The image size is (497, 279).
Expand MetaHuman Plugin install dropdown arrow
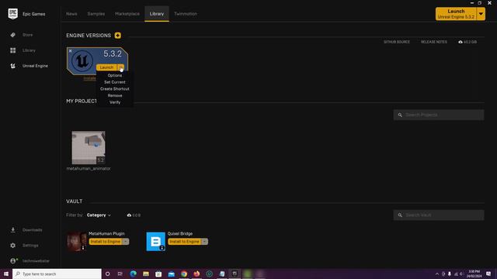point(126,241)
